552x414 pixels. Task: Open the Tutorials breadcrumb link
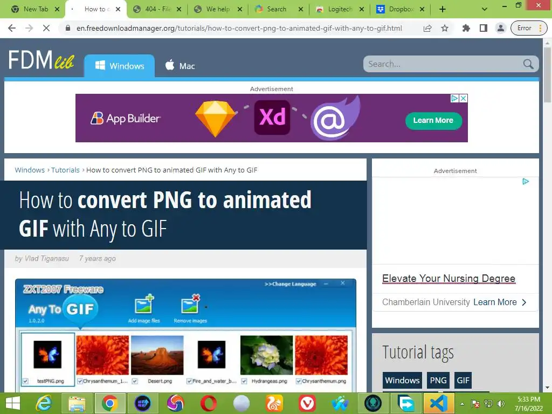65,170
